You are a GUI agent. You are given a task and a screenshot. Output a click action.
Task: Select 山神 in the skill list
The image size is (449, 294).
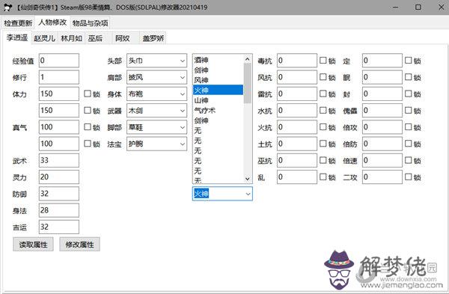pos(219,100)
